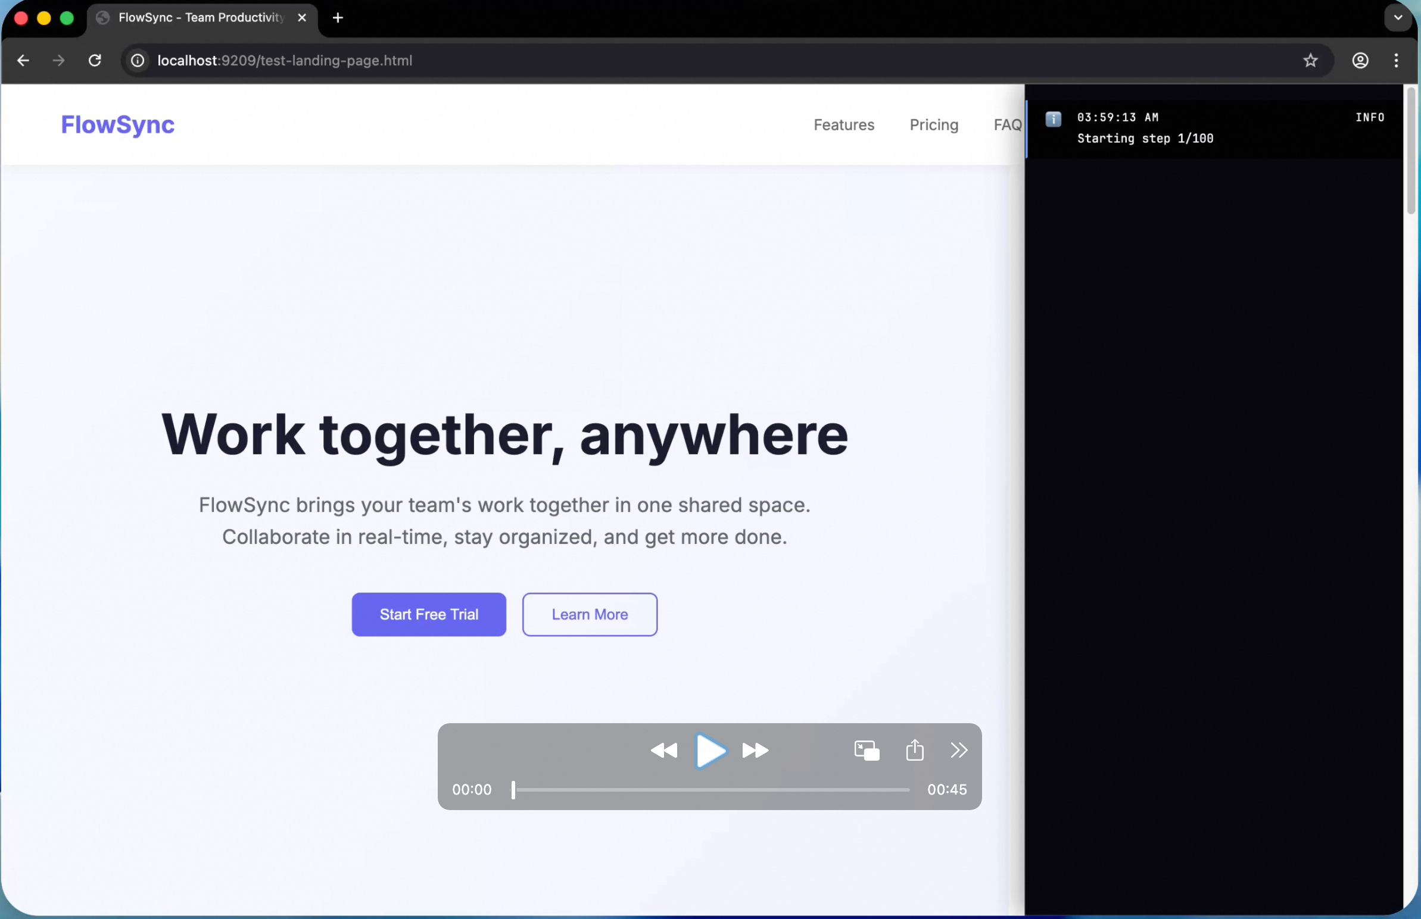Click the info icon in log entry
1421x919 pixels.
(x=1053, y=119)
